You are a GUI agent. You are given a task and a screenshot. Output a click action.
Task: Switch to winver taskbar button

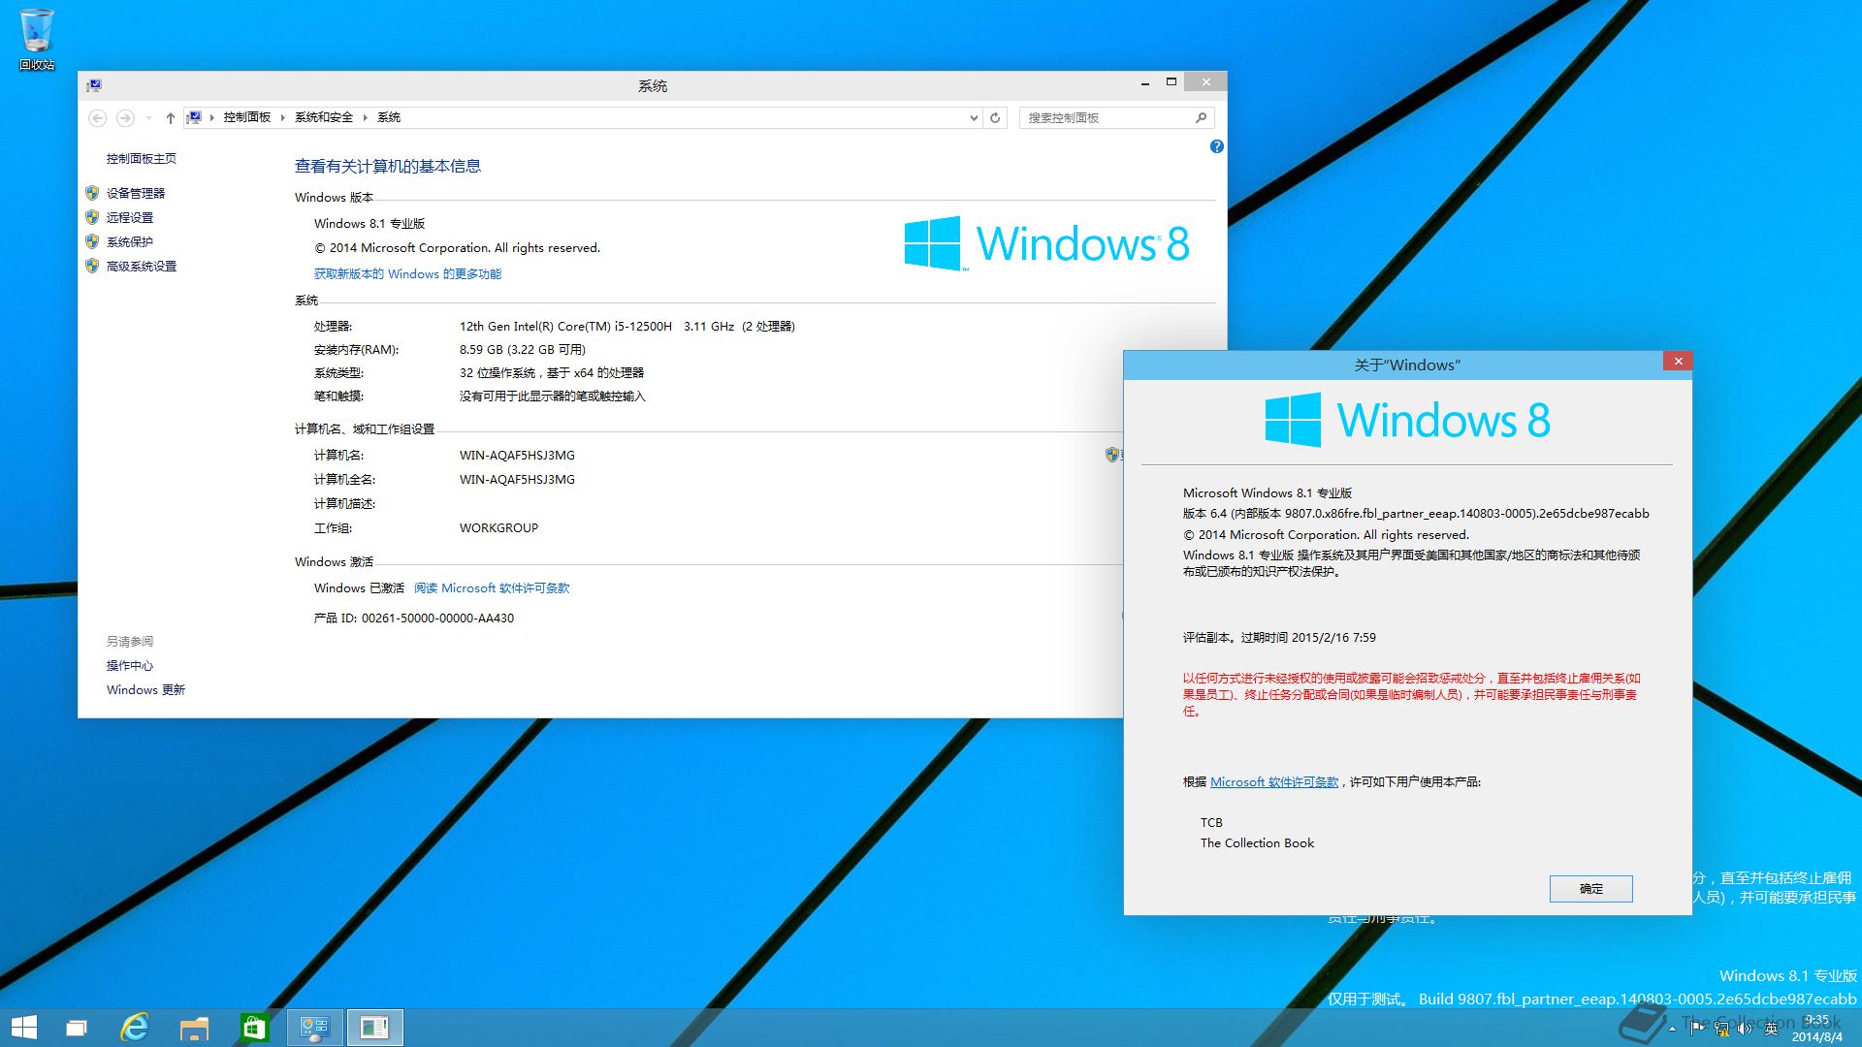(374, 1028)
